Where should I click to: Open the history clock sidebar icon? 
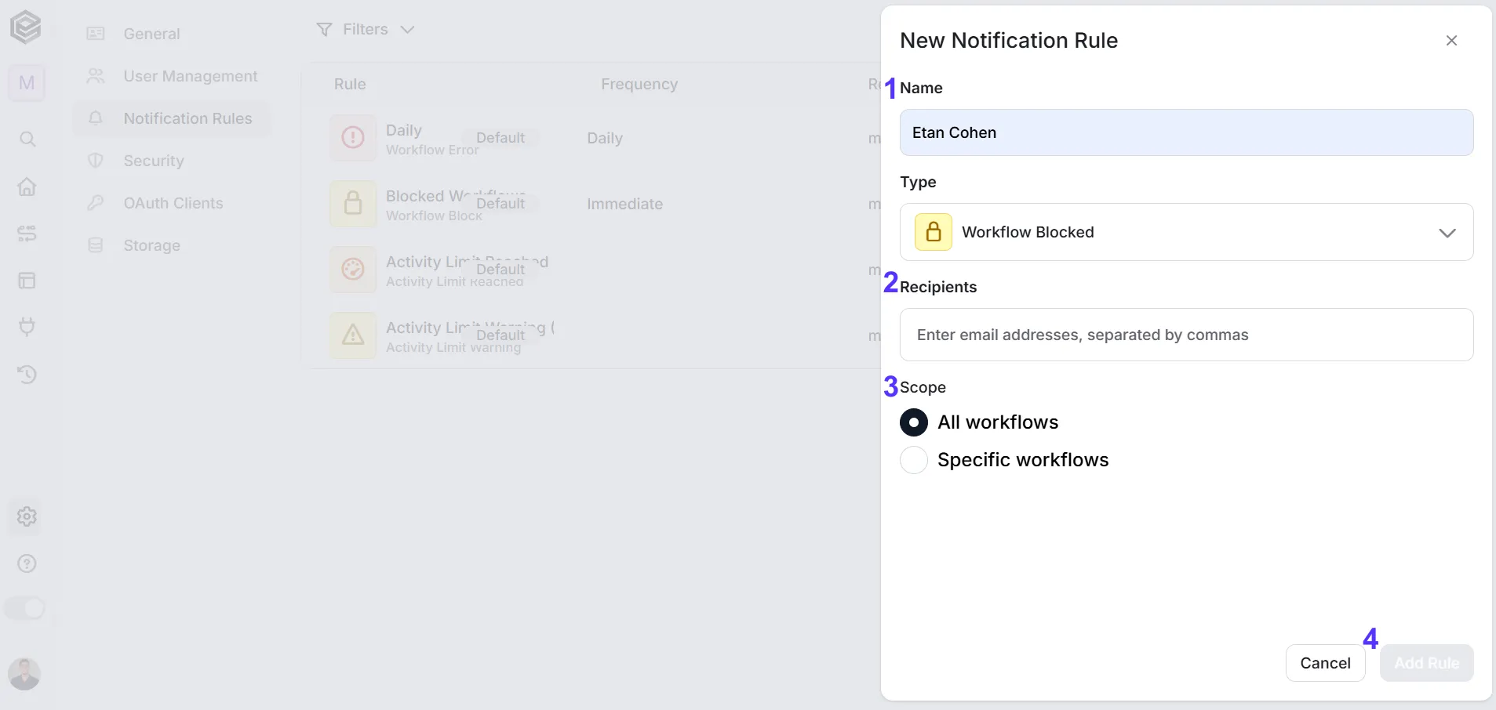pos(27,374)
